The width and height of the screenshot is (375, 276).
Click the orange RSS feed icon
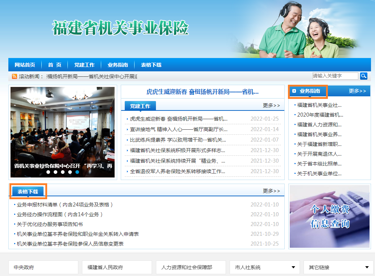click(x=15, y=76)
